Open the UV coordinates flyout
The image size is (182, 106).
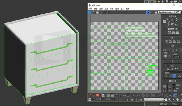(152, 13)
